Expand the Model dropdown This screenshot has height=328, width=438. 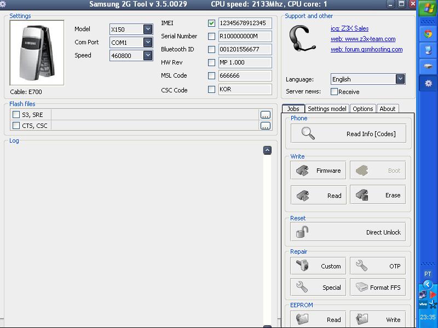pyautogui.click(x=148, y=29)
